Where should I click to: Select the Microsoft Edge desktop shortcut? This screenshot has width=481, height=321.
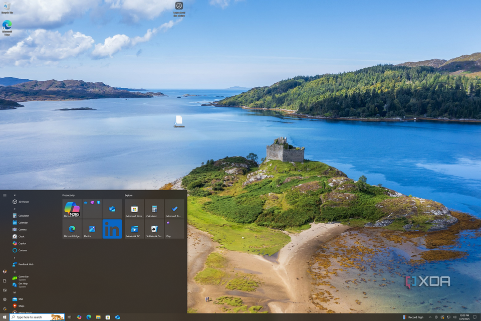(x=7, y=28)
